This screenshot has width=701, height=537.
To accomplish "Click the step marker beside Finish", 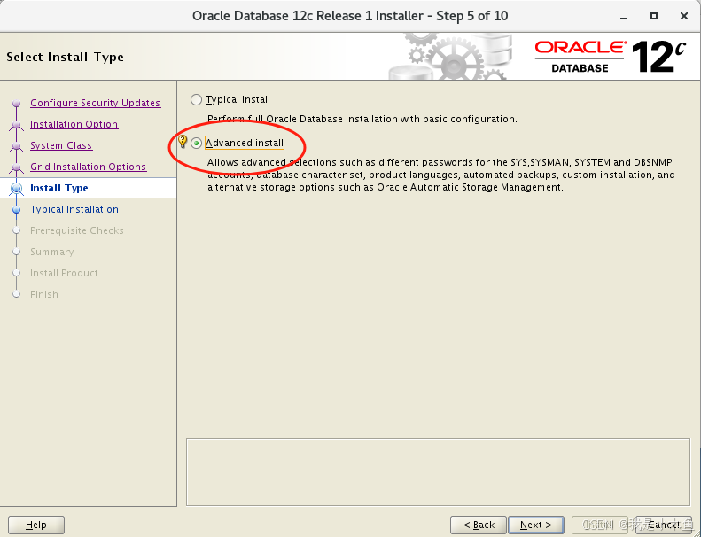I will click(17, 294).
